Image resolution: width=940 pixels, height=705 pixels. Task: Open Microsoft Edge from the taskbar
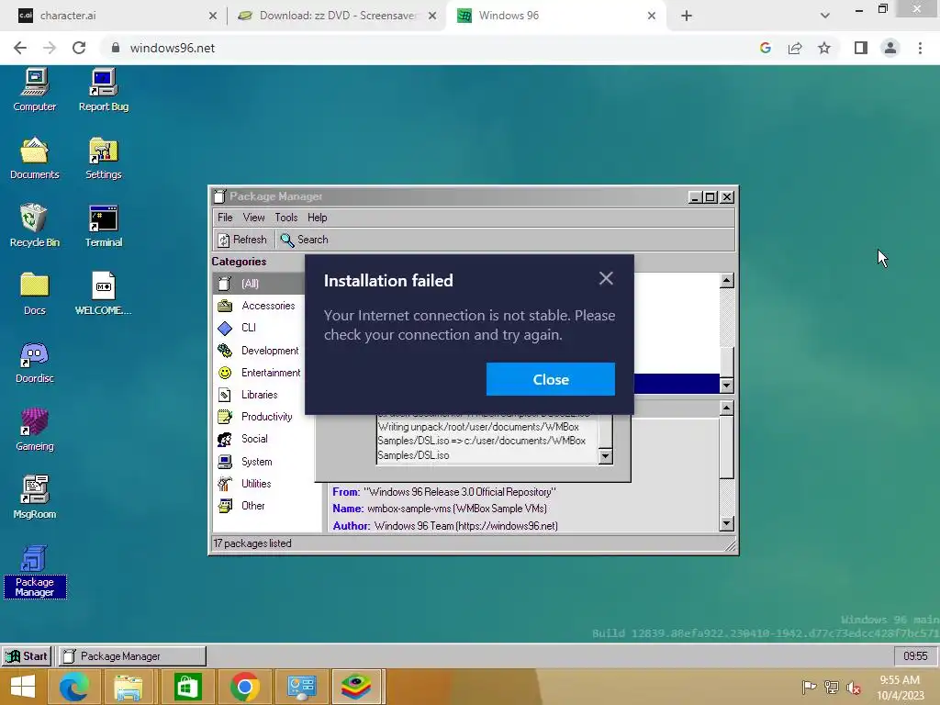pos(73,687)
